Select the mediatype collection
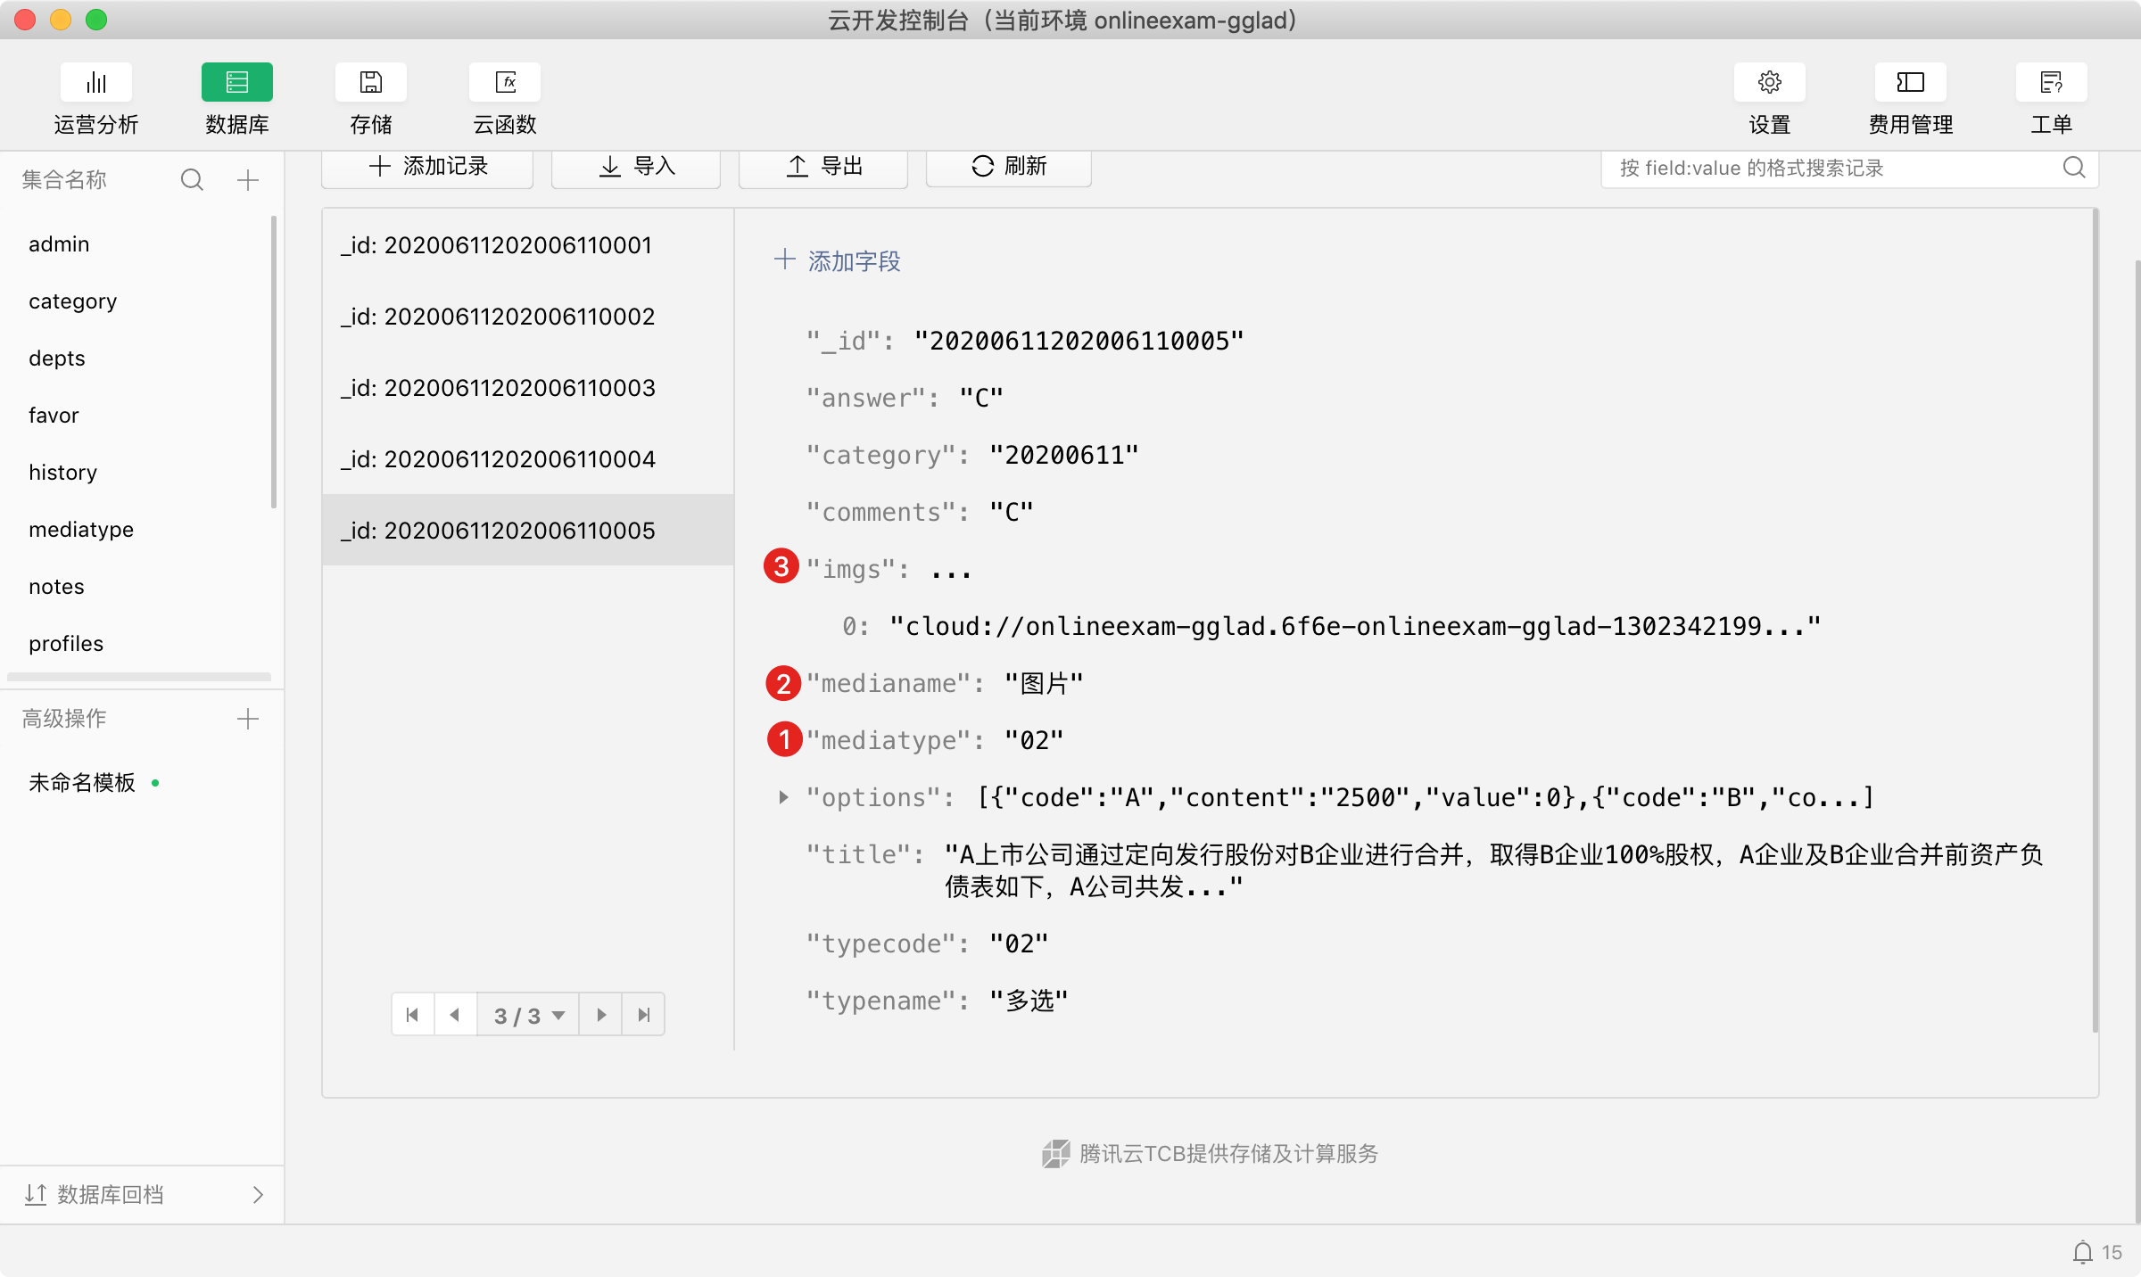Screen dimensions: 2141x1277 click(x=81, y=530)
